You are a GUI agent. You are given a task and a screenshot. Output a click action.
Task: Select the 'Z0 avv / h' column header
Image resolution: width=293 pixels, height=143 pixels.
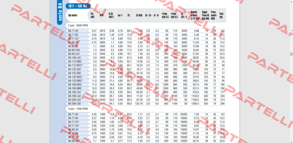[x=184, y=15]
